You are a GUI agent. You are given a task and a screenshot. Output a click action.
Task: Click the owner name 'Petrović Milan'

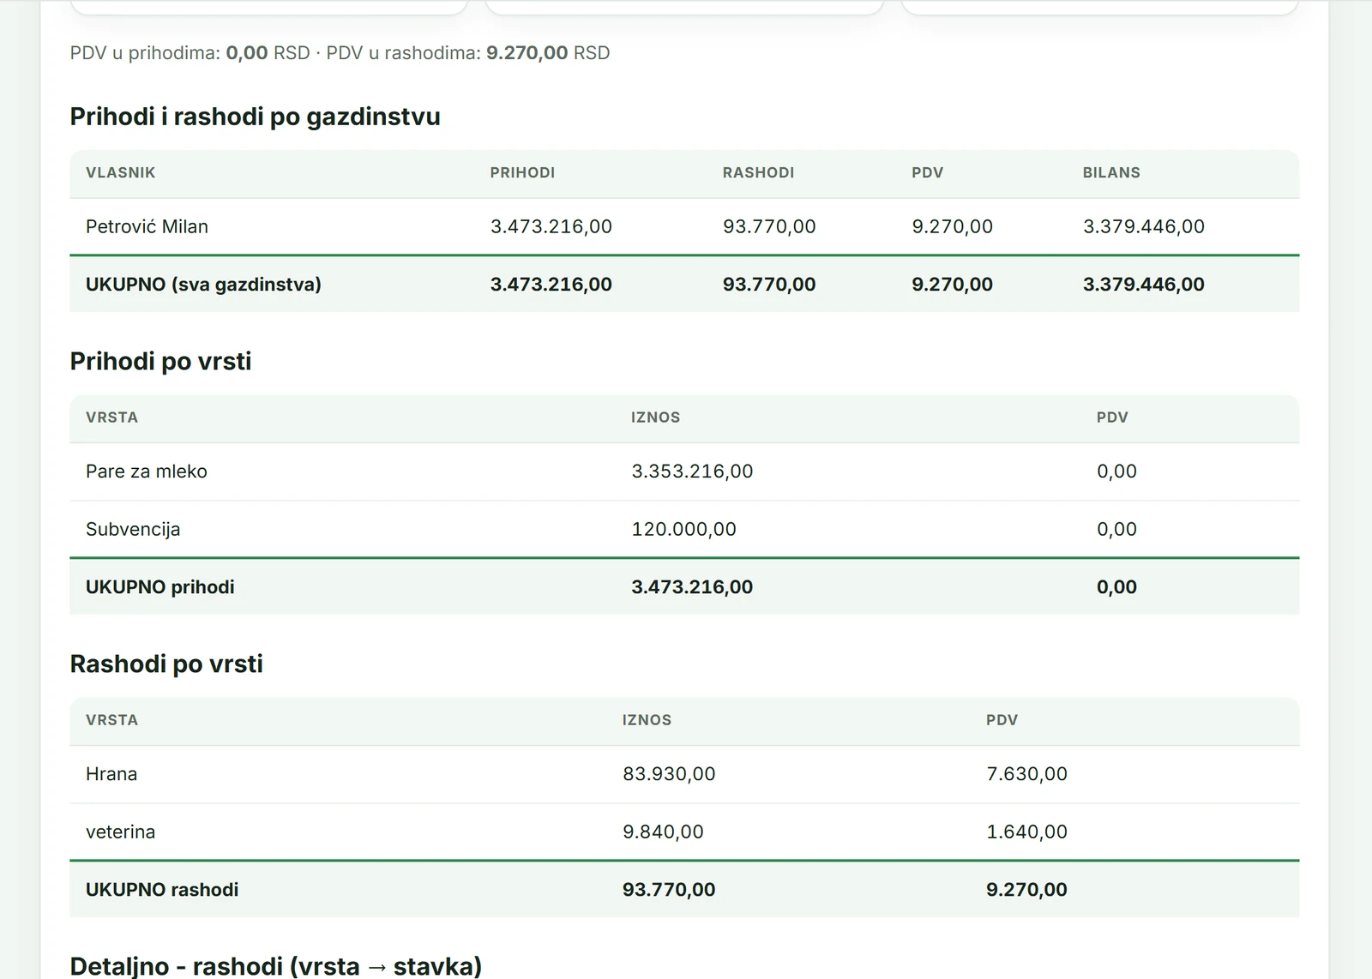(x=147, y=226)
